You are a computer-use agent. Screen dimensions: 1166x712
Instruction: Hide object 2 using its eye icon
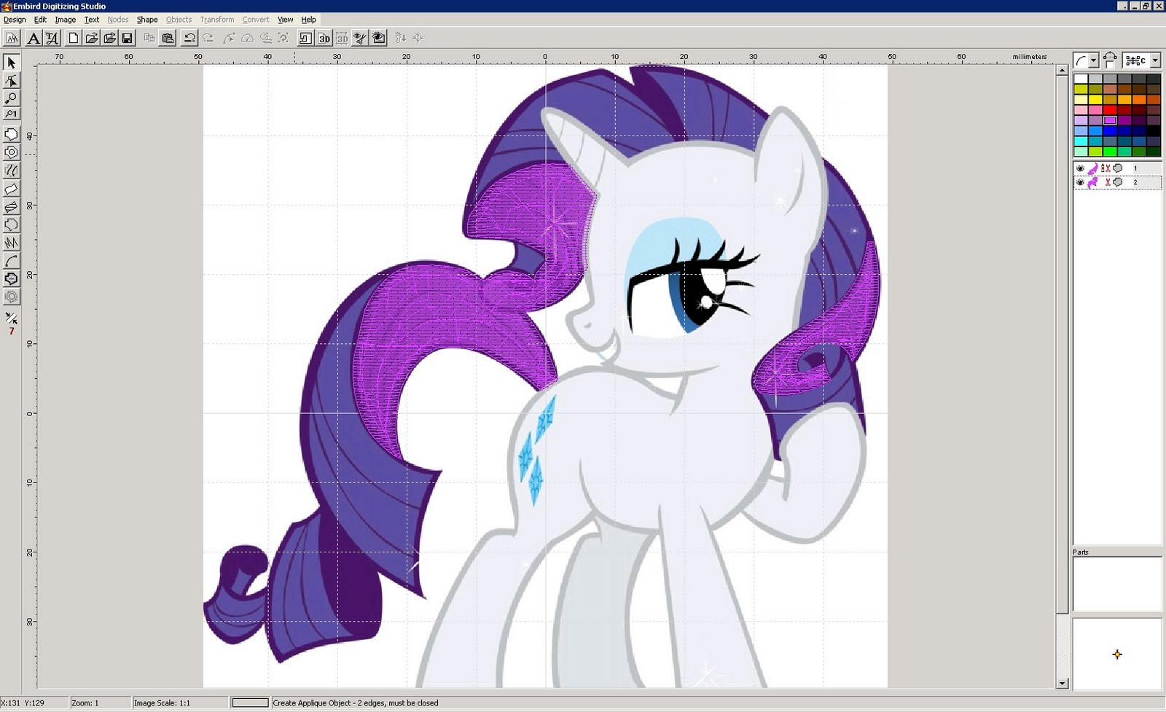coord(1081,182)
